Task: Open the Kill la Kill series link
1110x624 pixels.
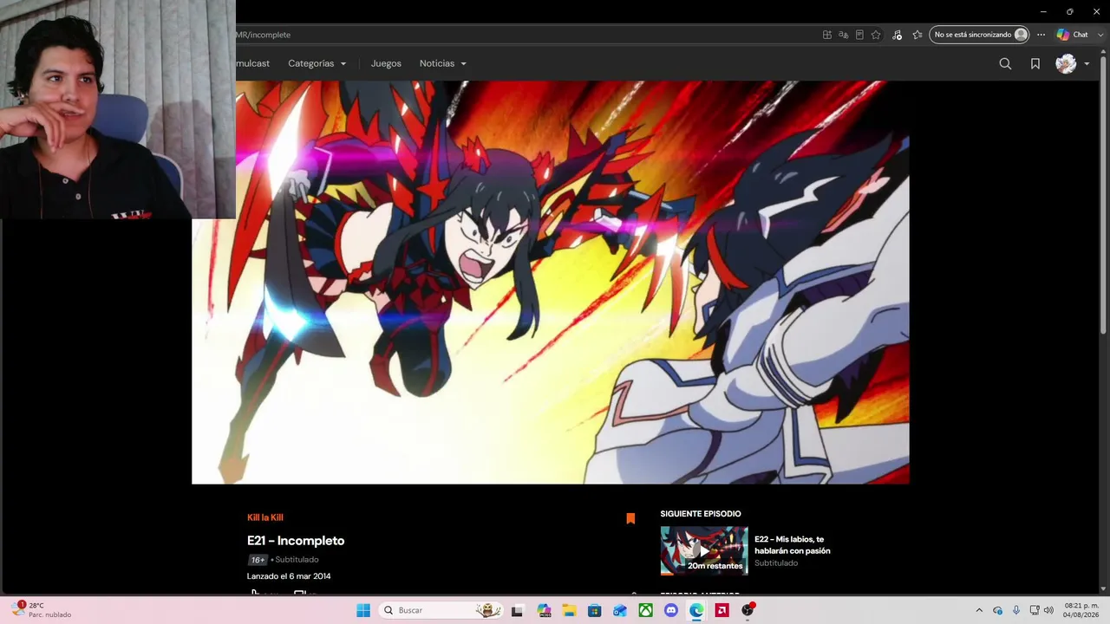Action: (265, 517)
